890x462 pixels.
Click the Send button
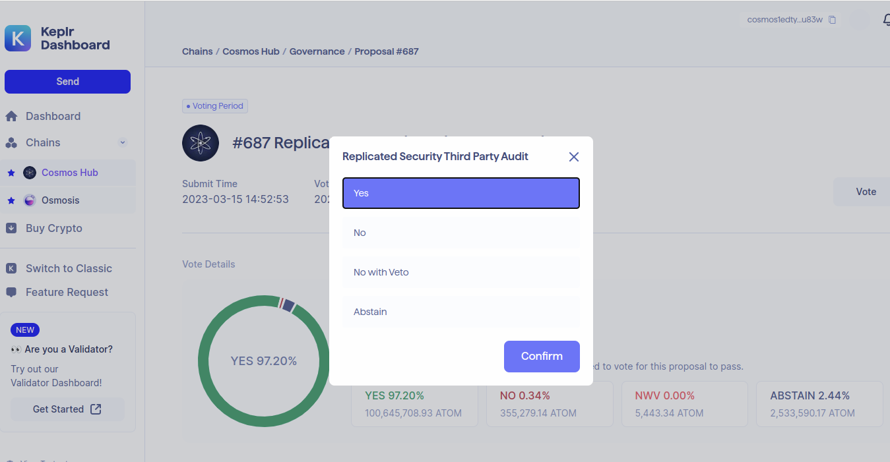pos(67,82)
